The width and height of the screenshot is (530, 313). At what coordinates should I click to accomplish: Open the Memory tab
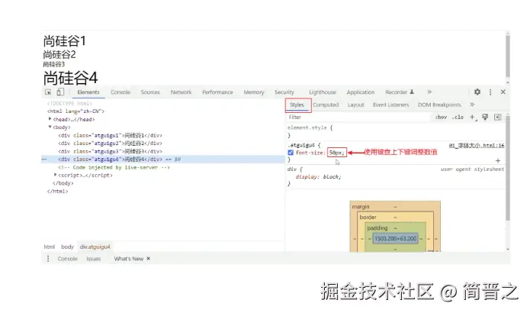[x=254, y=92]
